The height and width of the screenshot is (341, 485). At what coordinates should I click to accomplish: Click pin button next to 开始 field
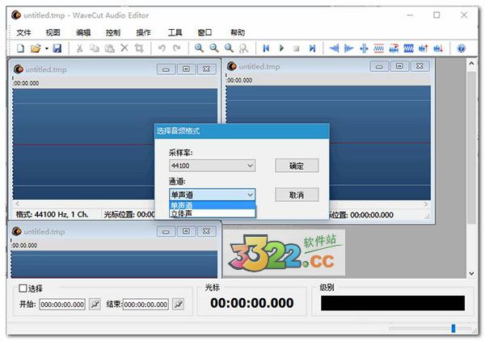95,304
